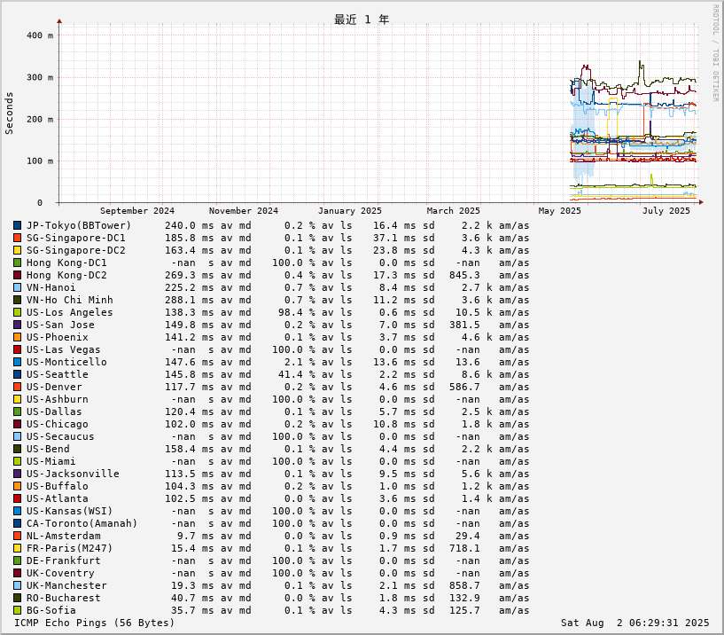Click the Hong Kong-DC2 legend color box
This screenshot has width=724, height=635.
tap(18, 276)
